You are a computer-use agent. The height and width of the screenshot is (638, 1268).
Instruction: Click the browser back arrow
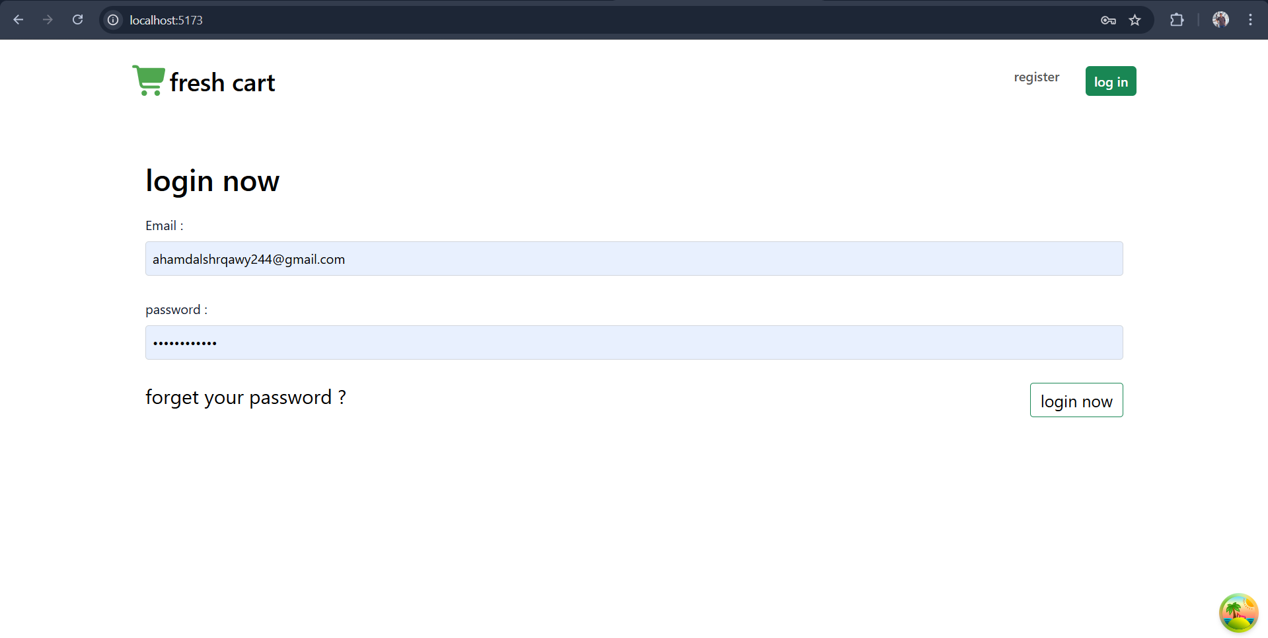pyautogui.click(x=19, y=20)
